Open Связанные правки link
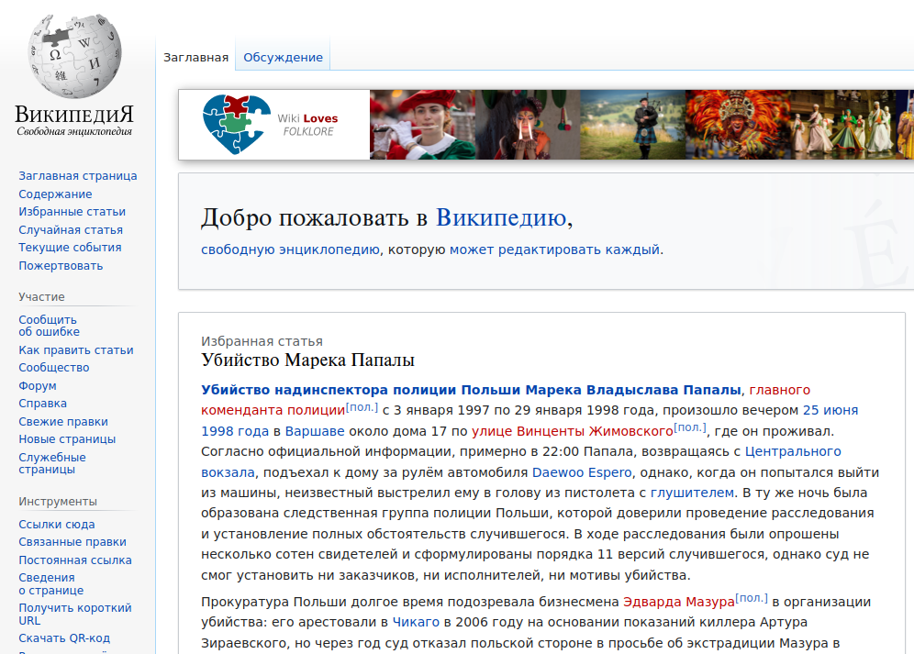Viewport: 914px width, 654px height. [72, 541]
